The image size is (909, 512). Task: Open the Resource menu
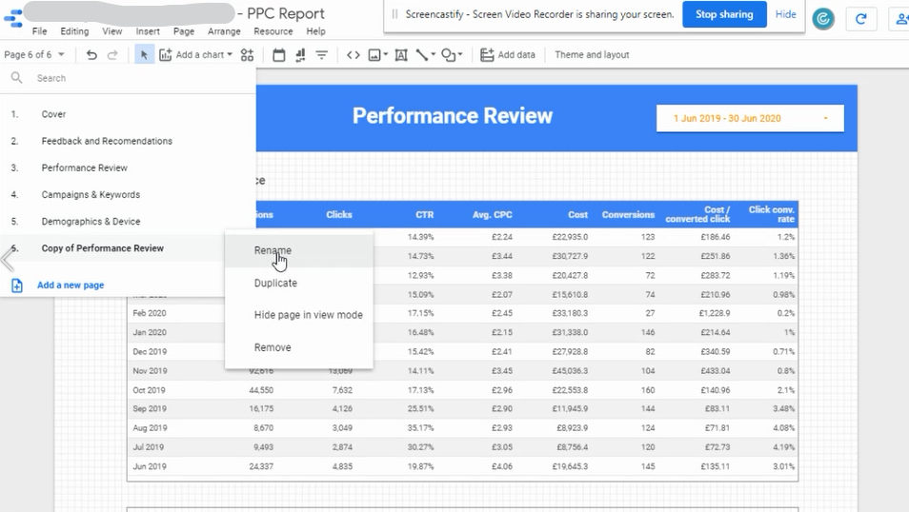[273, 31]
